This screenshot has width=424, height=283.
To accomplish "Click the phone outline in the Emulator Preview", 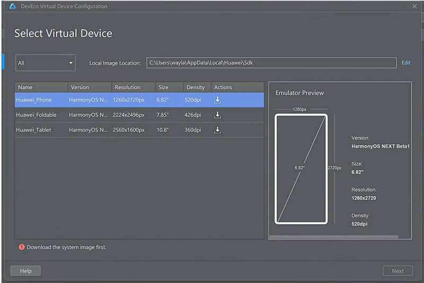I will 301,169.
